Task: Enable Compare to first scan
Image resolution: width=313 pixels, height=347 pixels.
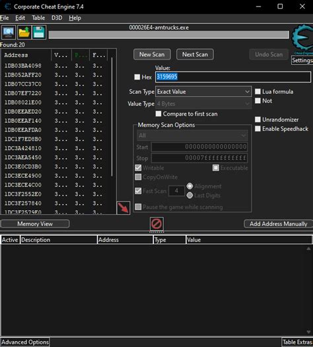Action: pyautogui.click(x=158, y=114)
